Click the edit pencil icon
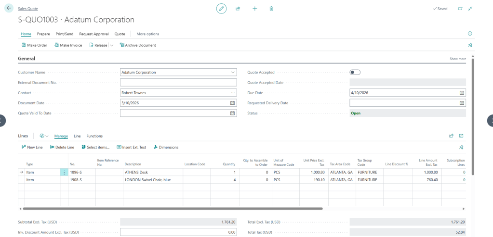The width and height of the screenshot is (493, 237). click(x=221, y=9)
